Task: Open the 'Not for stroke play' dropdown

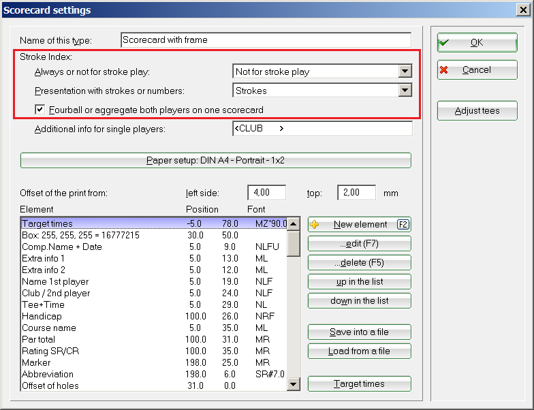Action: (x=405, y=72)
